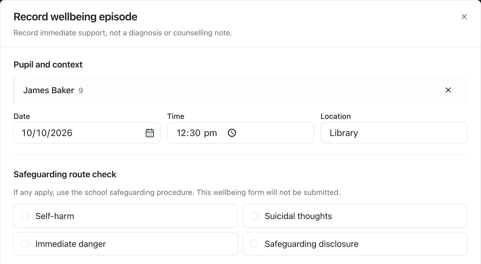
Task: Open the calendar date picker icon
Action: 150,133
